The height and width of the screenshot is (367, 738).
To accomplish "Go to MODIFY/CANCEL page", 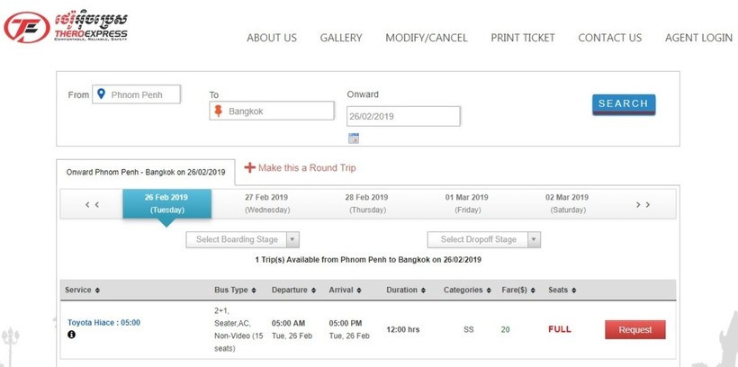I will 426,38.
